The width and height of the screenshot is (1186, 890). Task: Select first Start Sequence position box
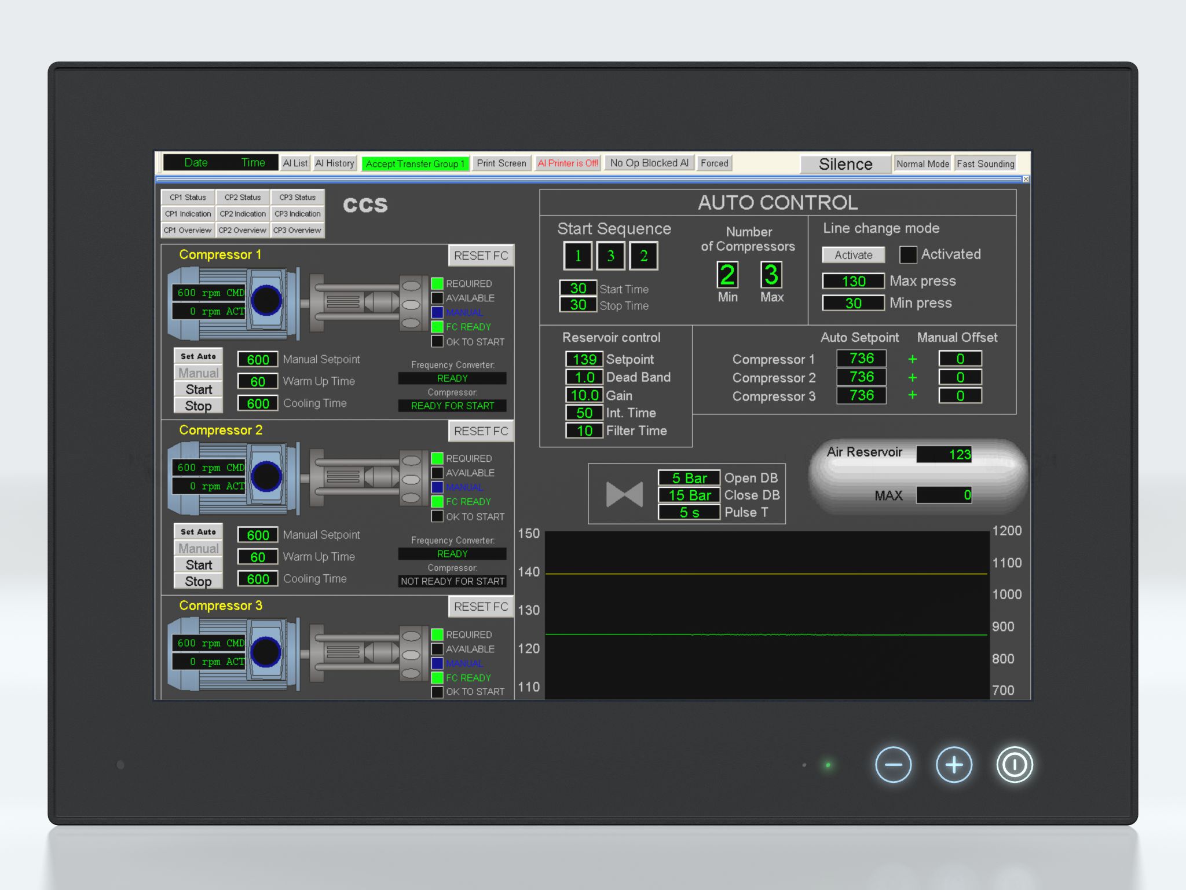pyautogui.click(x=577, y=256)
